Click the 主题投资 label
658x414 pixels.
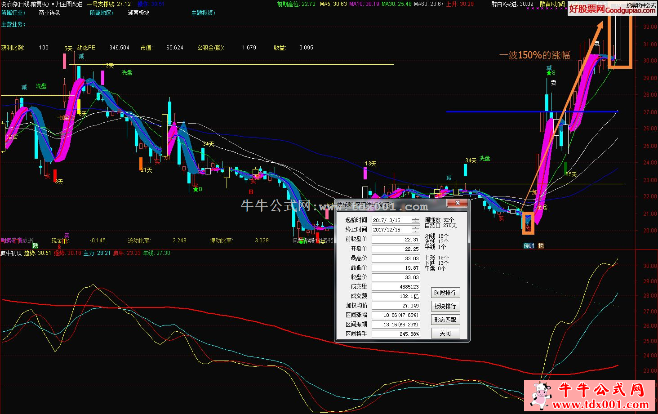[203, 13]
